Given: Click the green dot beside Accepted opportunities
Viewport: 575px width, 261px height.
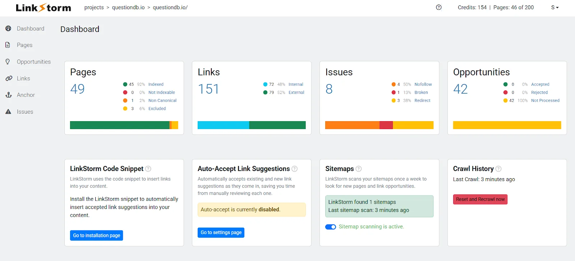Looking at the screenshot, I should coord(505,84).
